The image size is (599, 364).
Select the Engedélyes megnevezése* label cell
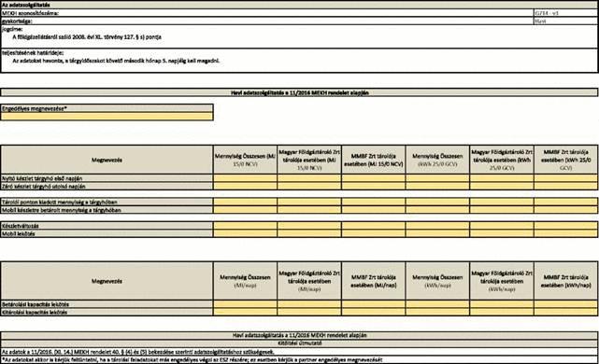point(107,108)
